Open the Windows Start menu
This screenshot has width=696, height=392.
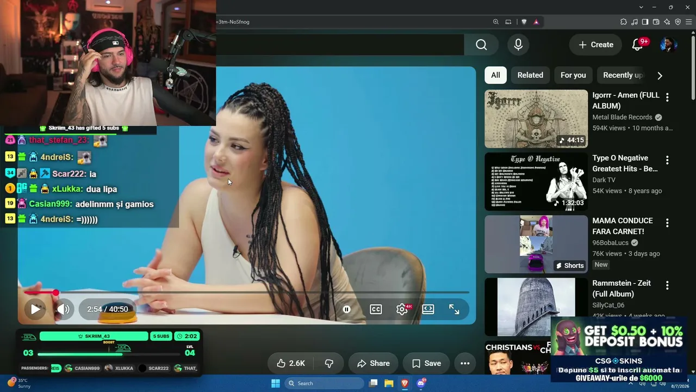pyautogui.click(x=276, y=383)
